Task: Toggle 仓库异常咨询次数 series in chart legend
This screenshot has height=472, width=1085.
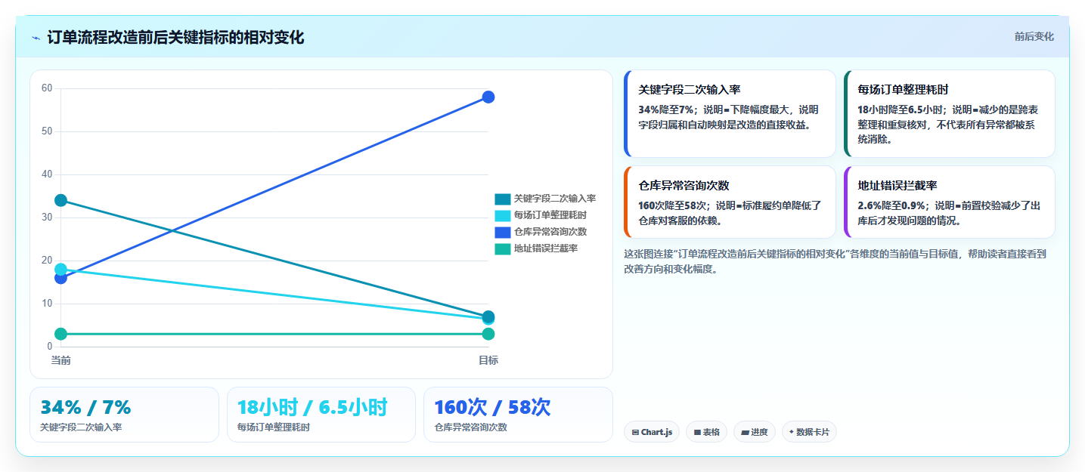Action: (x=541, y=232)
